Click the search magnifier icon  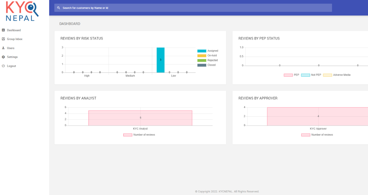point(59,8)
